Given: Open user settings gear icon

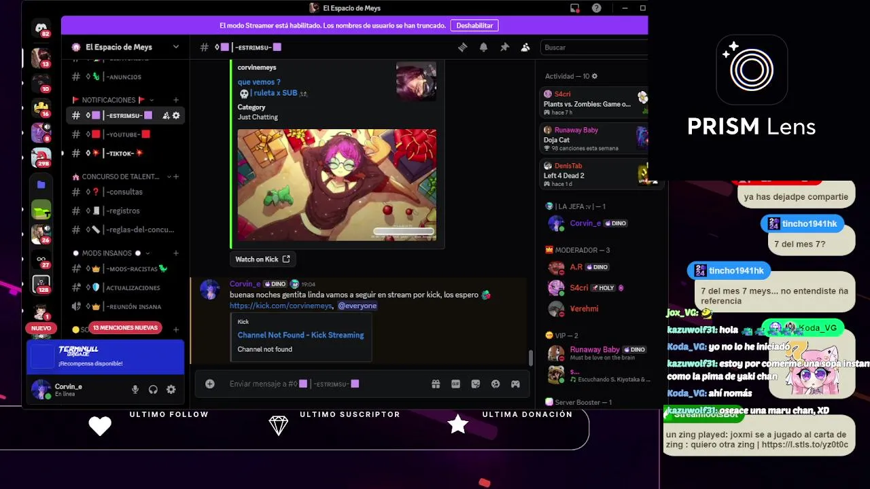Looking at the screenshot, I should (171, 389).
